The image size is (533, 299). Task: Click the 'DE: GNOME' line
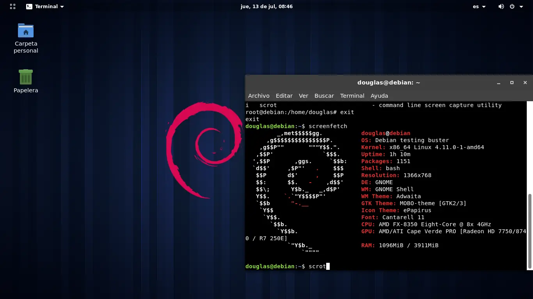377,182
